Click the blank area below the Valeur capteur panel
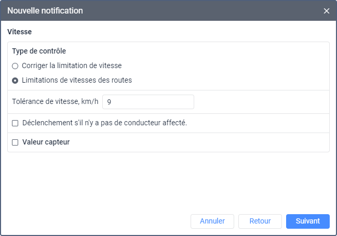The image size is (337, 236). point(168,182)
